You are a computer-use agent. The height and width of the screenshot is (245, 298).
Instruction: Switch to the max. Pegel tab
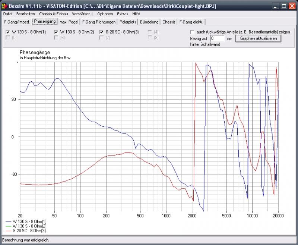tap(70, 22)
